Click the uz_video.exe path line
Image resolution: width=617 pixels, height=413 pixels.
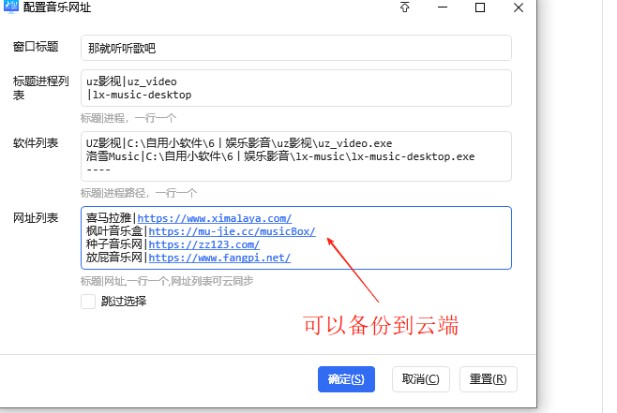click(239, 143)
